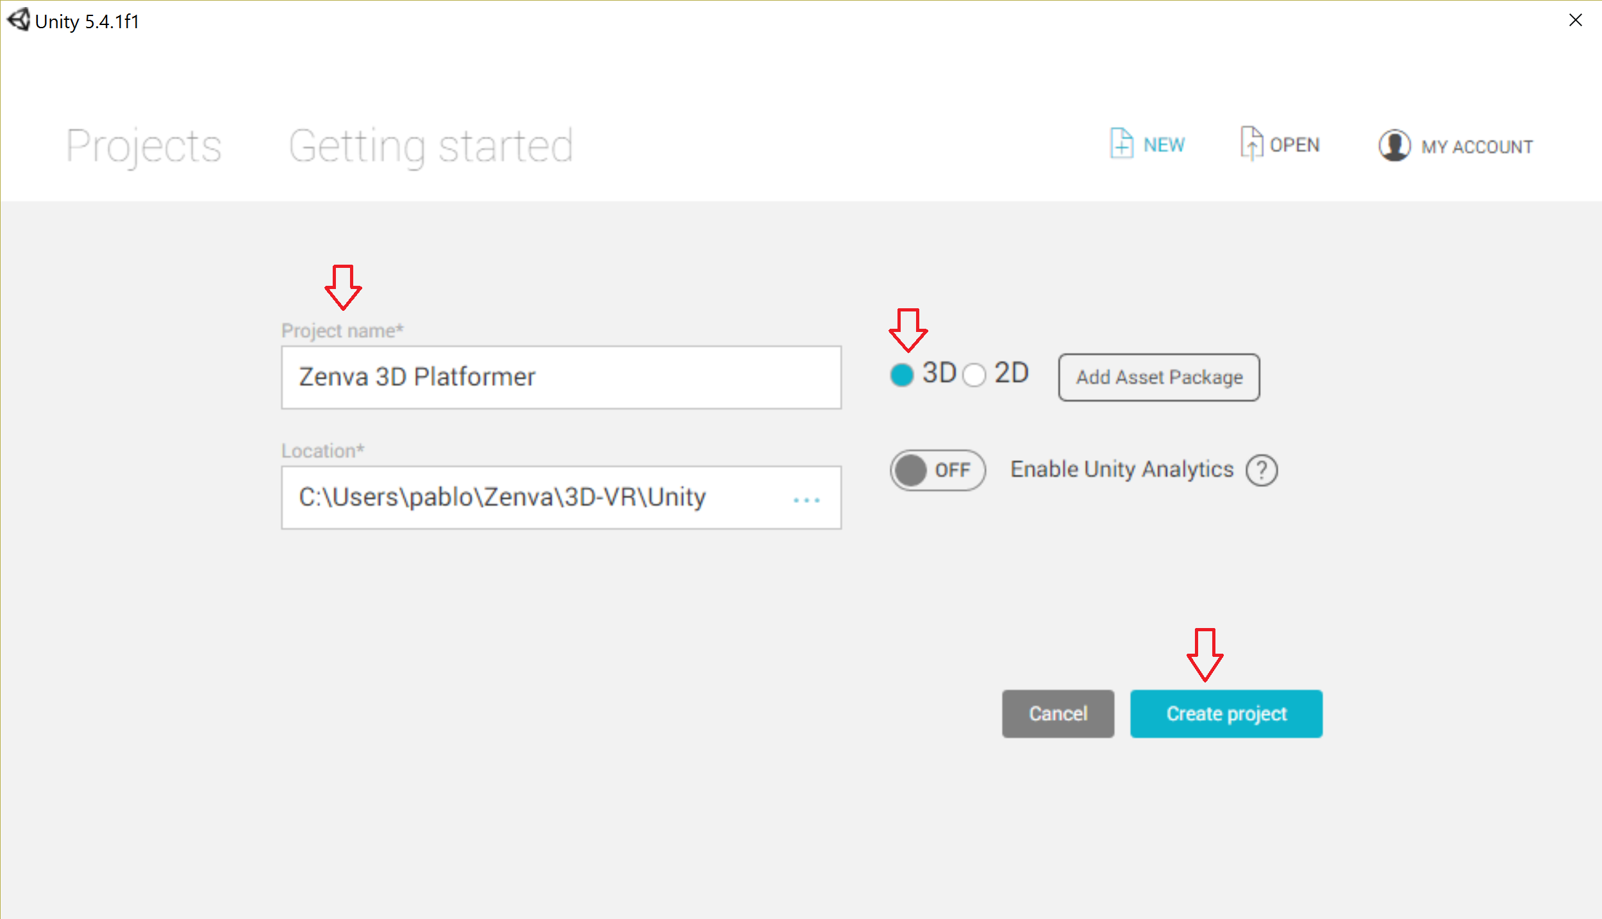Image resolution: width=1602 pixels, height=919 pixels.
Task: Click the Cancel button
Action: point(1058,713)
